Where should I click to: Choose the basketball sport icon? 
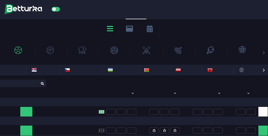50,50
